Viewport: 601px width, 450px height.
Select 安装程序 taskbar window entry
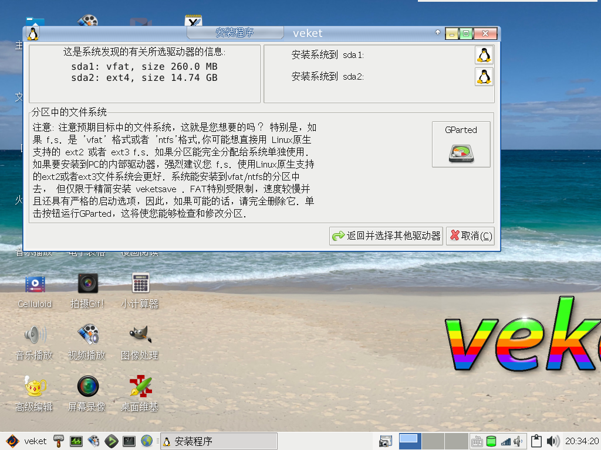(x=219, y=441)
